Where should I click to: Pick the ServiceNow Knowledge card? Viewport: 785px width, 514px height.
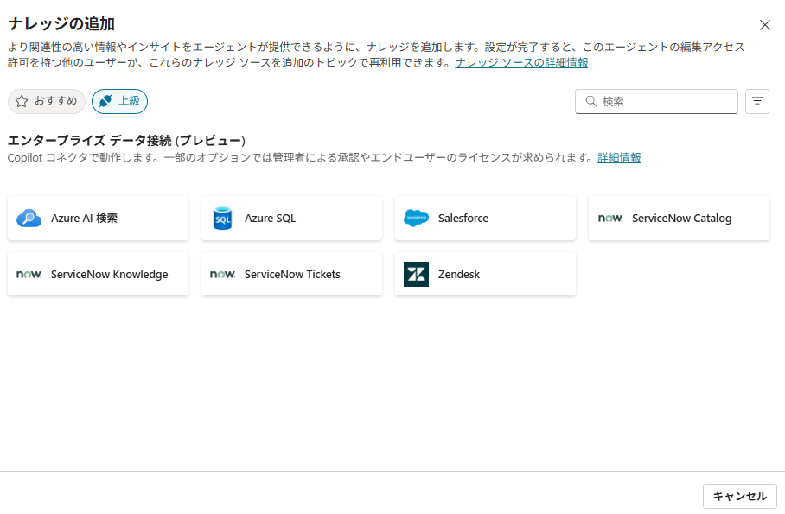[x=99, y=274]
